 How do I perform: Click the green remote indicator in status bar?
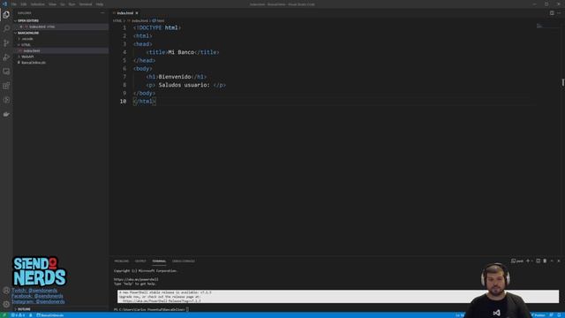coord(4,315)
